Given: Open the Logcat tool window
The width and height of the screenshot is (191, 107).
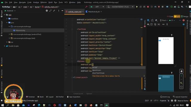Looking at the screenshot, I should 50,97.
